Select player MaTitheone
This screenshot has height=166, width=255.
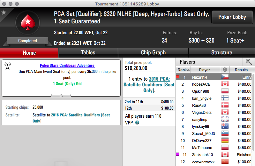[x=202, y=147]
